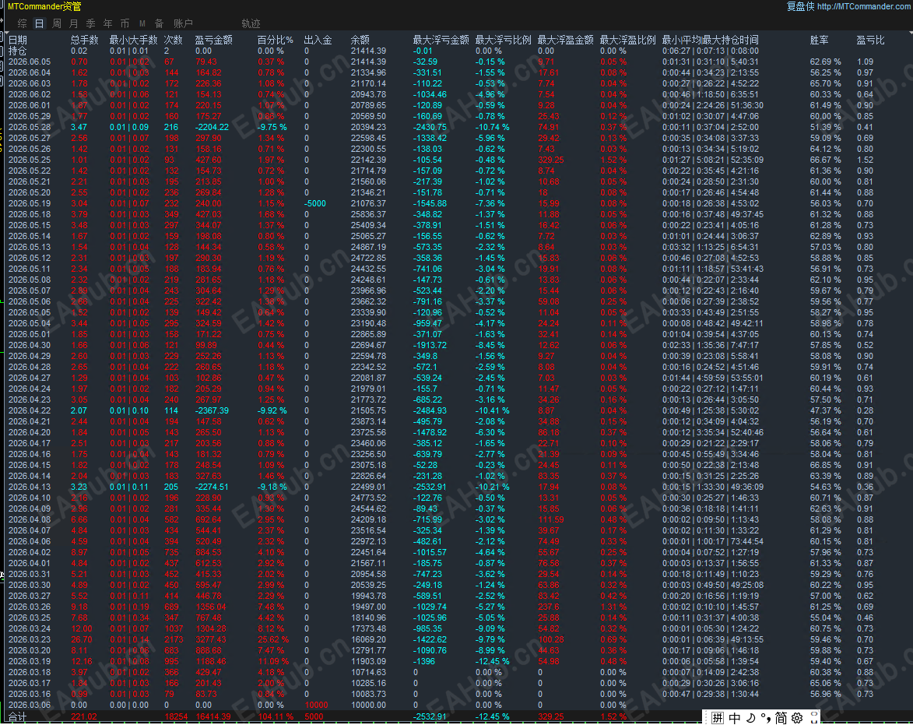Viewport: 913px width, 725px height.
Task: Click the 329.25 floating profit cell in 2026.05.25 row
Action: (551, 160)
